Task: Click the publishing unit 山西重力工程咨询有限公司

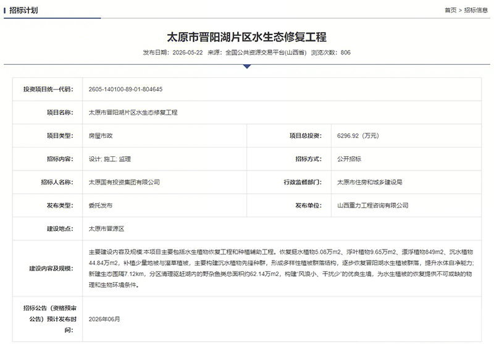Action: (373, 206)
